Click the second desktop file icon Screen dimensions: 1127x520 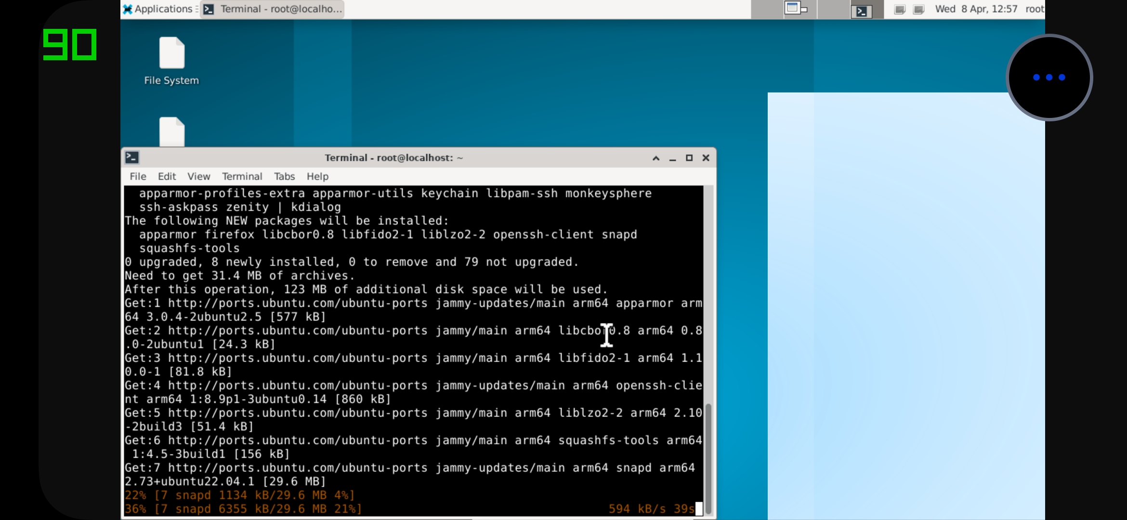pyautogui.click(x=171, y=131)
